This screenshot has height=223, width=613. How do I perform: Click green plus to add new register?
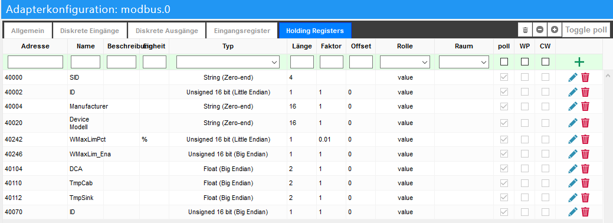[579, 62]
